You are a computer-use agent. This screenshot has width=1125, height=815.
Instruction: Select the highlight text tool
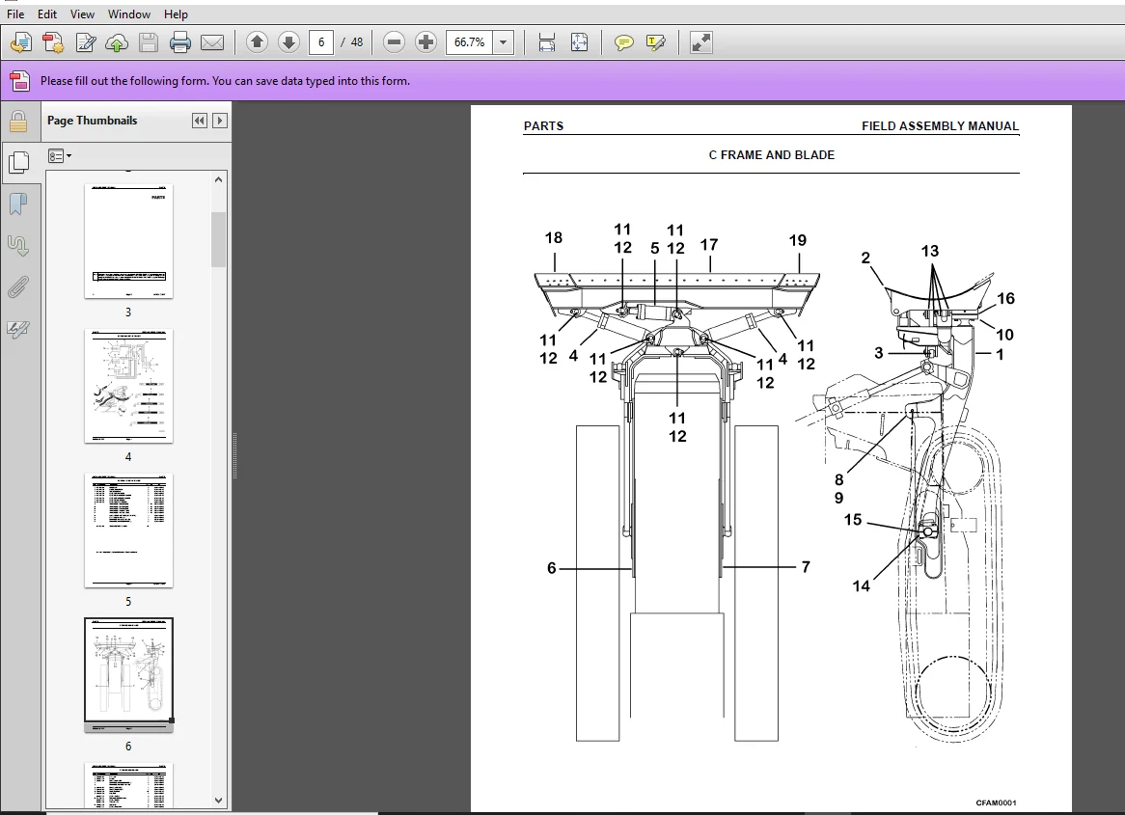click(656, 43)
